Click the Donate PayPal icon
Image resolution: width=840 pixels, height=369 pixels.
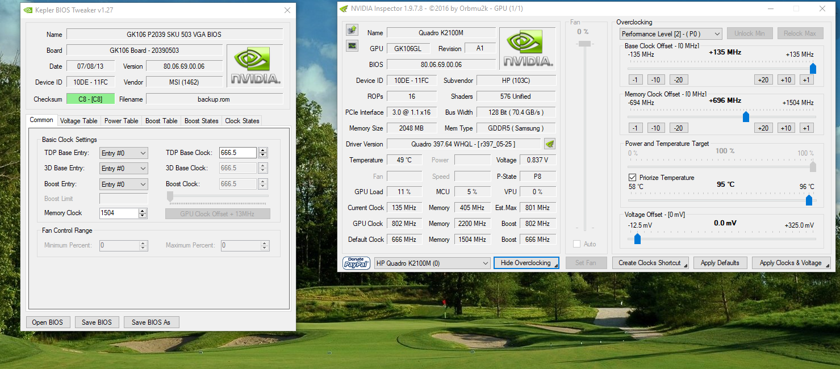pyautogui.click(x=356, y=263)
